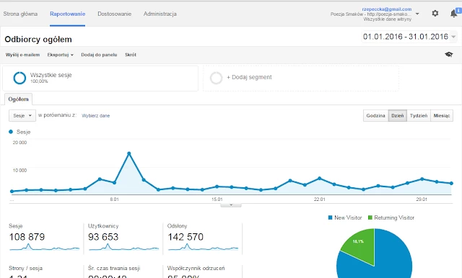
Task: Click the peak data point on sessions chart
Action: pos(128,153)
